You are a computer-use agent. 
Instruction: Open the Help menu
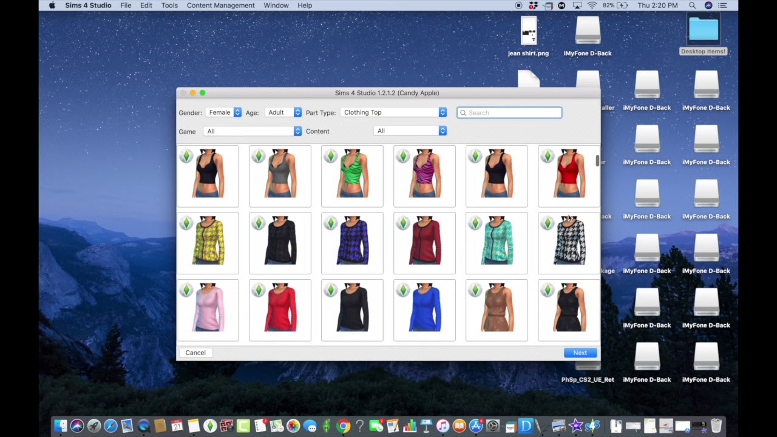(x=305, y=5)
